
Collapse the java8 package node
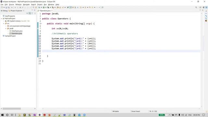(6, 29)
